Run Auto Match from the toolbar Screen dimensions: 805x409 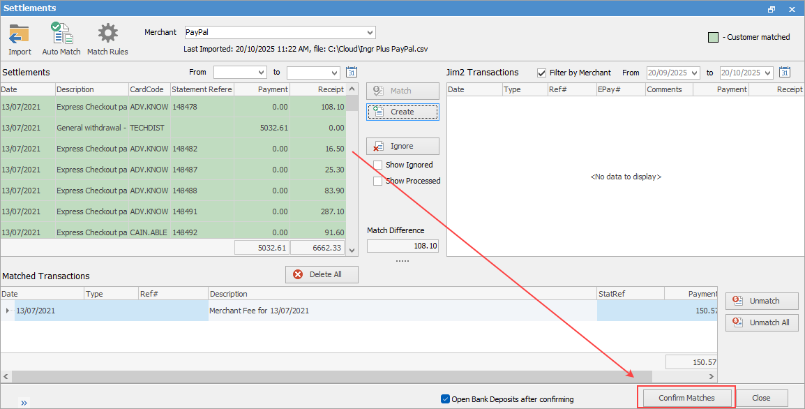click(61, 34)
